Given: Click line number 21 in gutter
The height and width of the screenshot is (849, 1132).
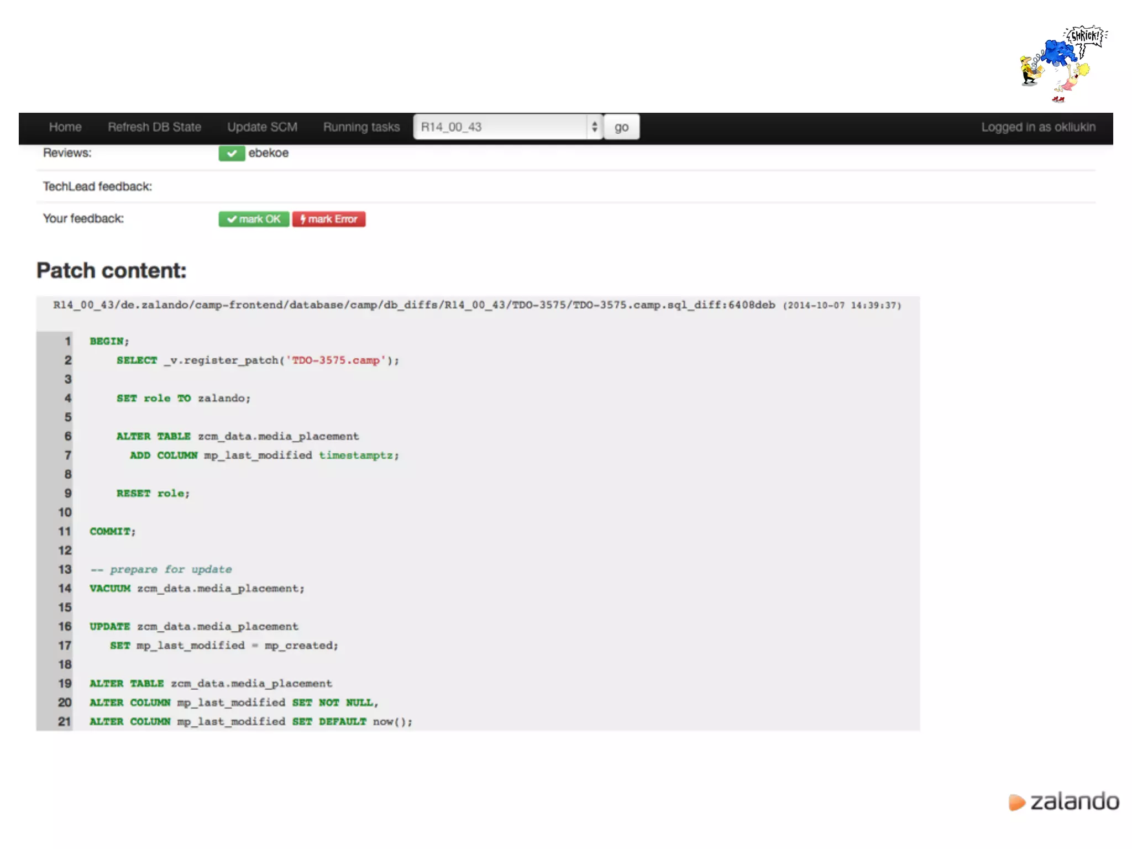Looking at the screenshot, I should click(65, 721).
